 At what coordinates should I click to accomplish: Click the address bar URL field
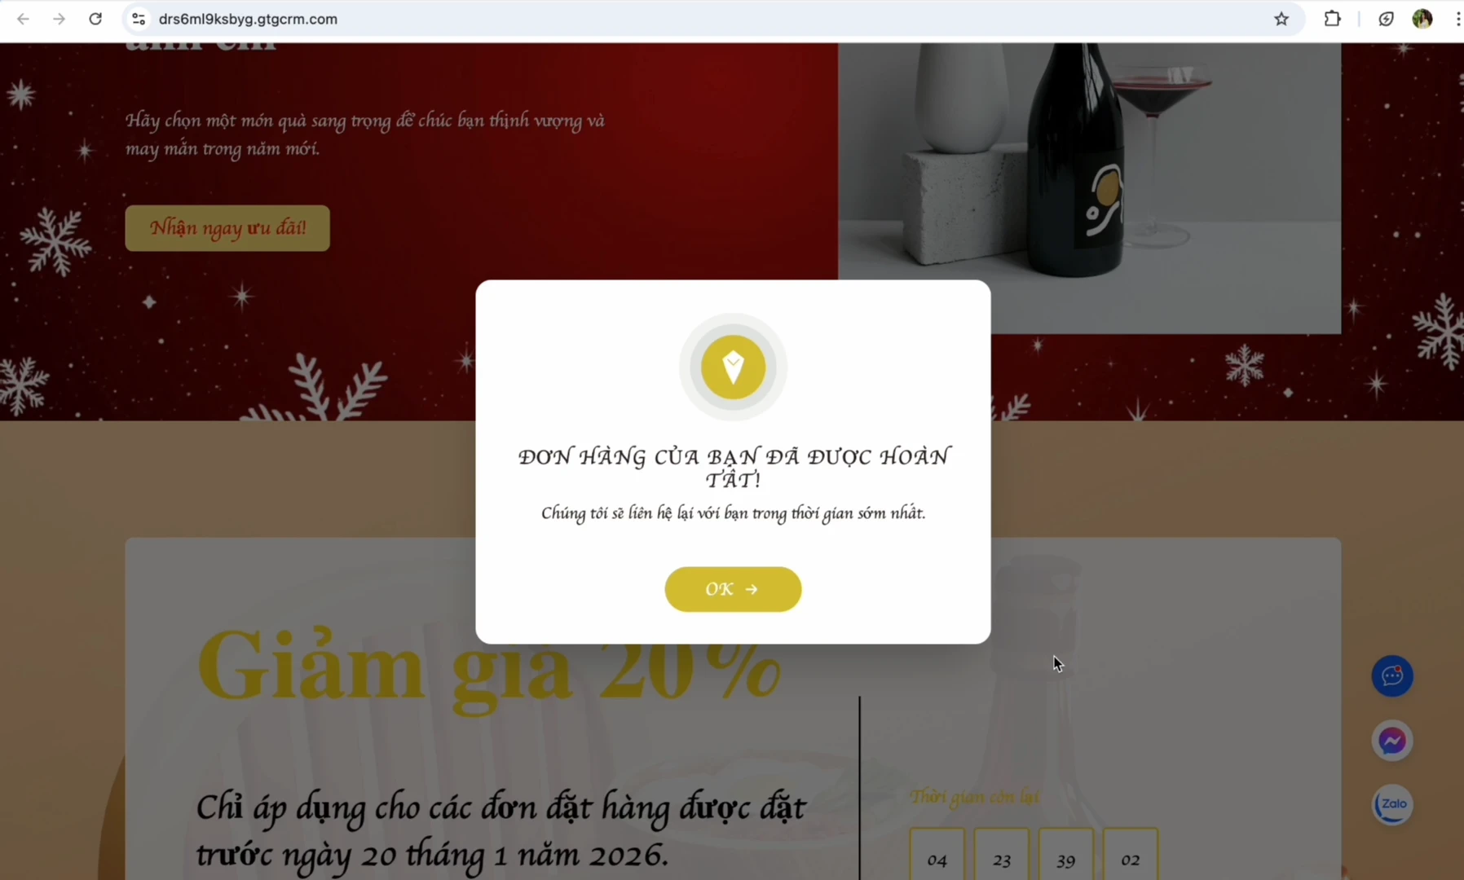[x=701, y=19]
